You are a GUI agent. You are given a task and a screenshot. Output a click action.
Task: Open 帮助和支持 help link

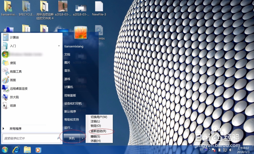pos(72,119)
